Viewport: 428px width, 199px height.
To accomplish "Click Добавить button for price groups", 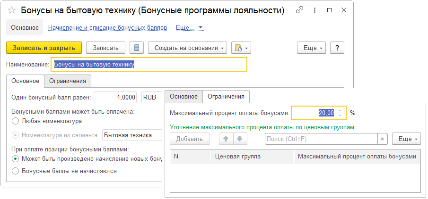I will coord(190,139).
